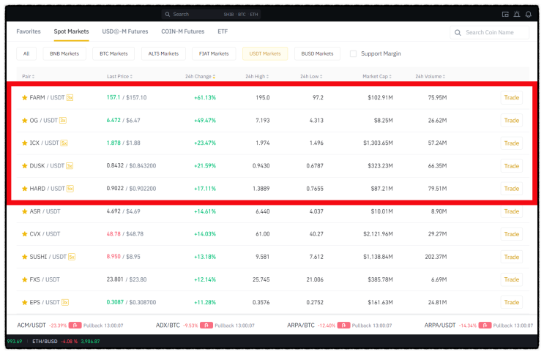
Task: Click the pullback badge icon for ARPA/BTC
Action: pyautogui.click(x=344, y=325)
